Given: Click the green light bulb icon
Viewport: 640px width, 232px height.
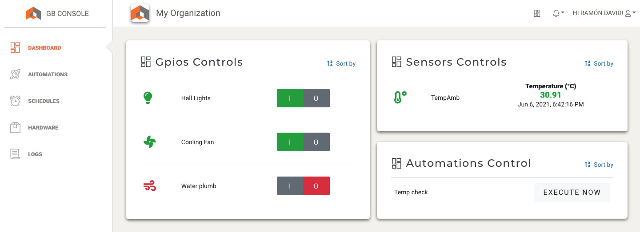Looking at the screenshot, I should tap(148, 98).
